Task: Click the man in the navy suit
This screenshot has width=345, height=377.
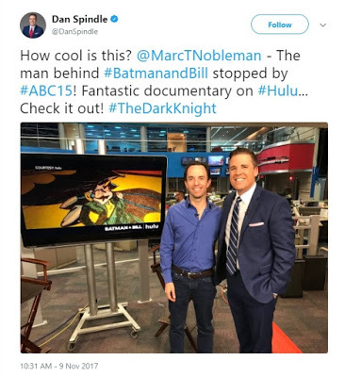Action: [255, 250]
